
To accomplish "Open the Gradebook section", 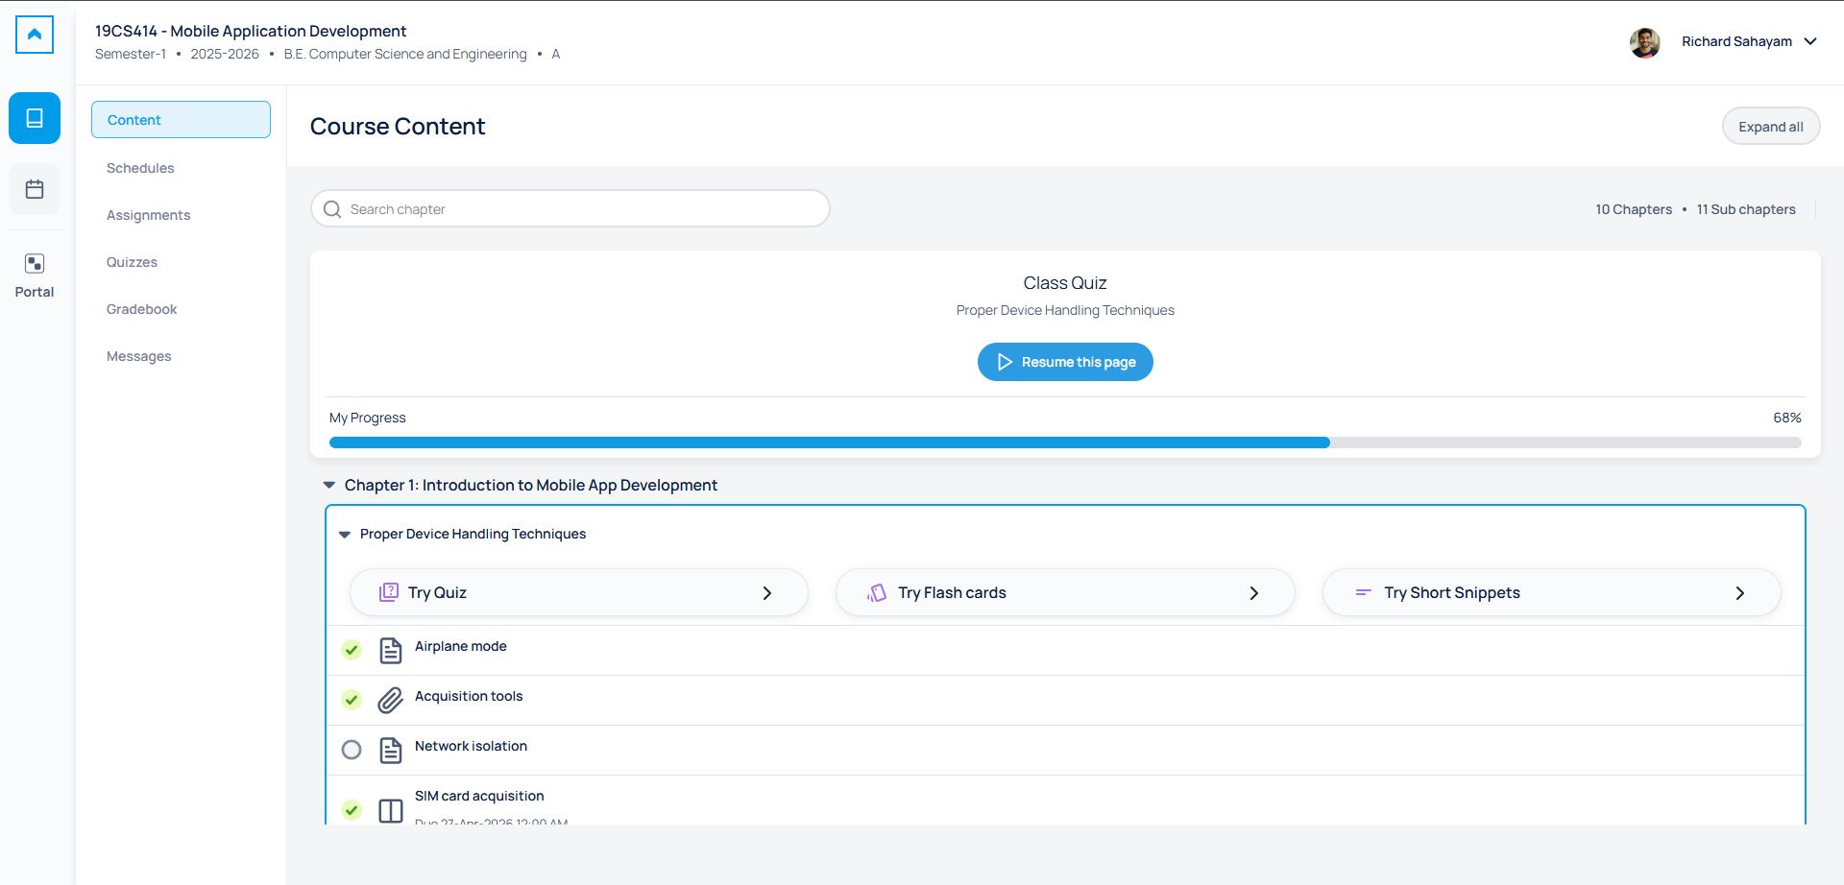I will [141, 308].
